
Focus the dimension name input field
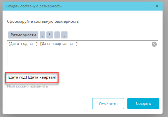(x=83, y=77)
